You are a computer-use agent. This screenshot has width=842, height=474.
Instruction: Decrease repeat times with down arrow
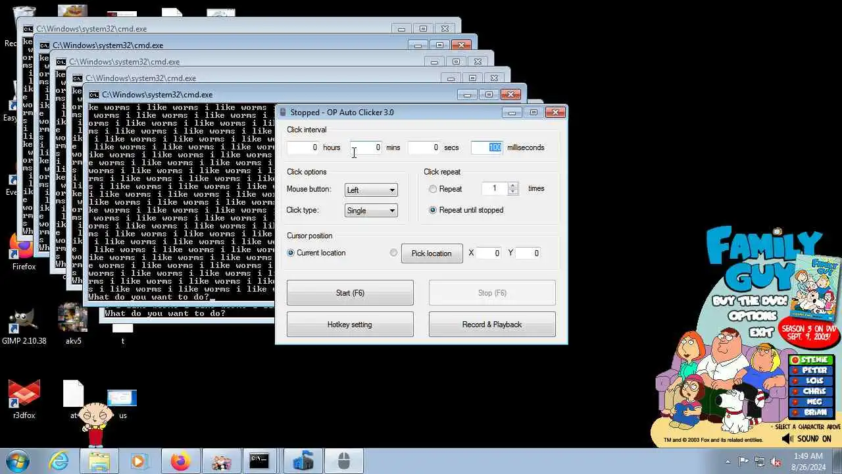(x=513, y=192)
